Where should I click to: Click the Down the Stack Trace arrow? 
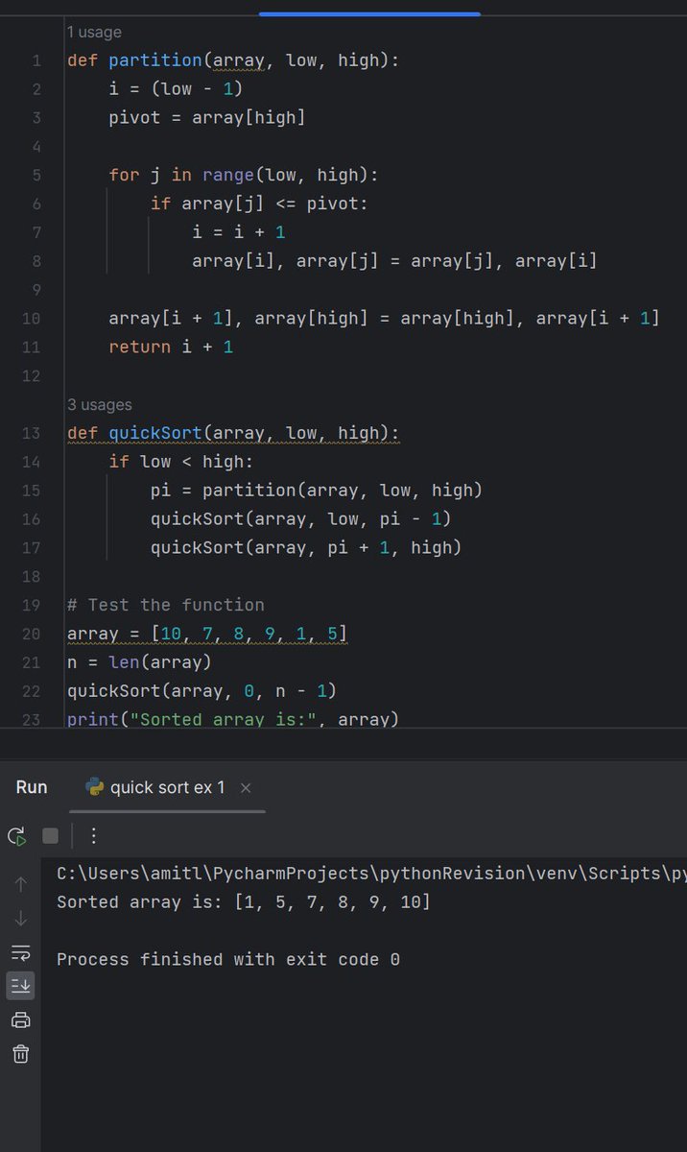(x=21, y=919)
